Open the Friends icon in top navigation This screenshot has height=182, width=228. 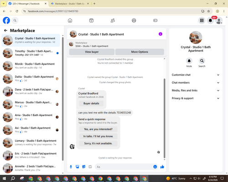(x=113, y=20)
